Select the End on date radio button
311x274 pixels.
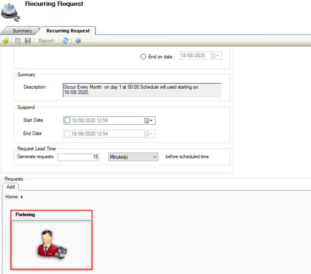[x=143, y=57]
